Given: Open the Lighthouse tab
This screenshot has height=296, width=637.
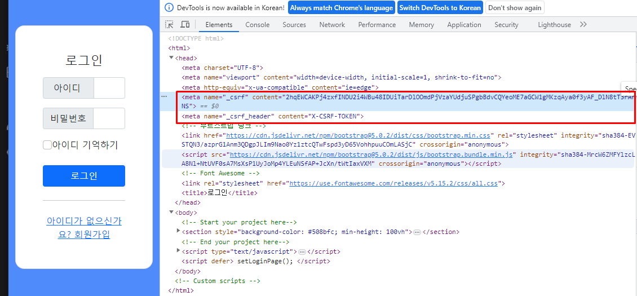Looking at the screenshot, I should pos(554,25).
